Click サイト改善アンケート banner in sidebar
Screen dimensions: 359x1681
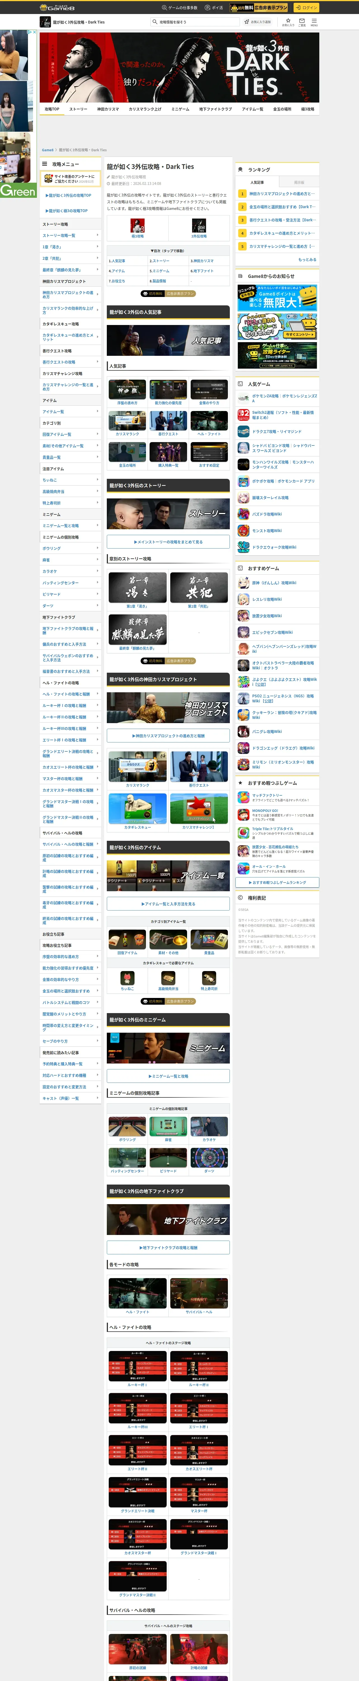pyautogui.click(x=70, y=178)
